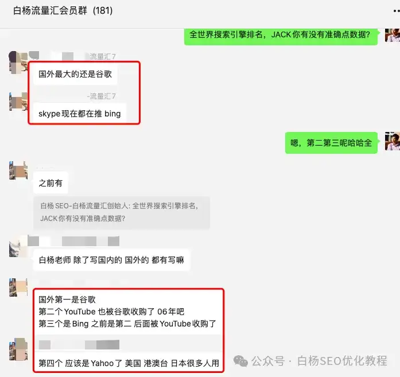This screenshot has height=377, width=400.
Task: Click the message 白杨老师 除了写国内的 国外的 都有写嘛
Action: pyautogui.click(x=111, y=260)
